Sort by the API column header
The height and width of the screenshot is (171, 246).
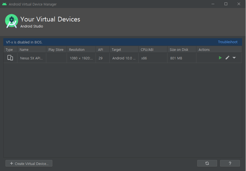[102, 49]
